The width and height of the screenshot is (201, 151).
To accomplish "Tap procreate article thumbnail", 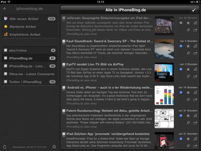I will pos(164,140).
